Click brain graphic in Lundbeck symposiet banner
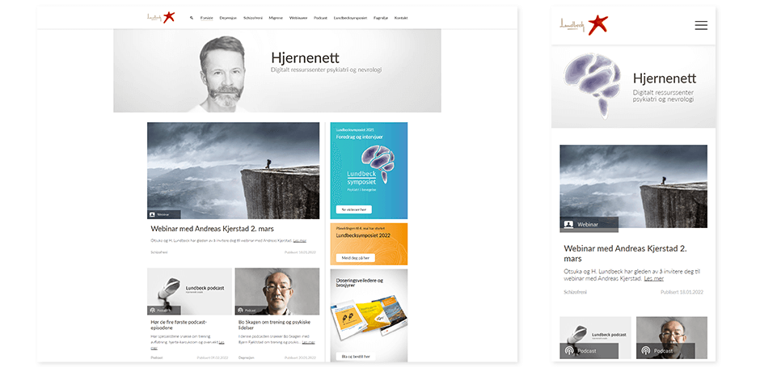The image size is (760, 372). click(x=378, y=163)
